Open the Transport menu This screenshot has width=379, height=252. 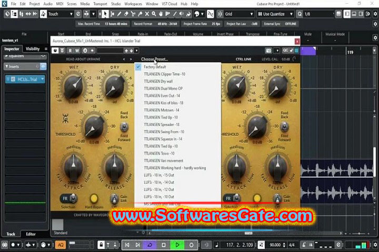pos(100,4)
